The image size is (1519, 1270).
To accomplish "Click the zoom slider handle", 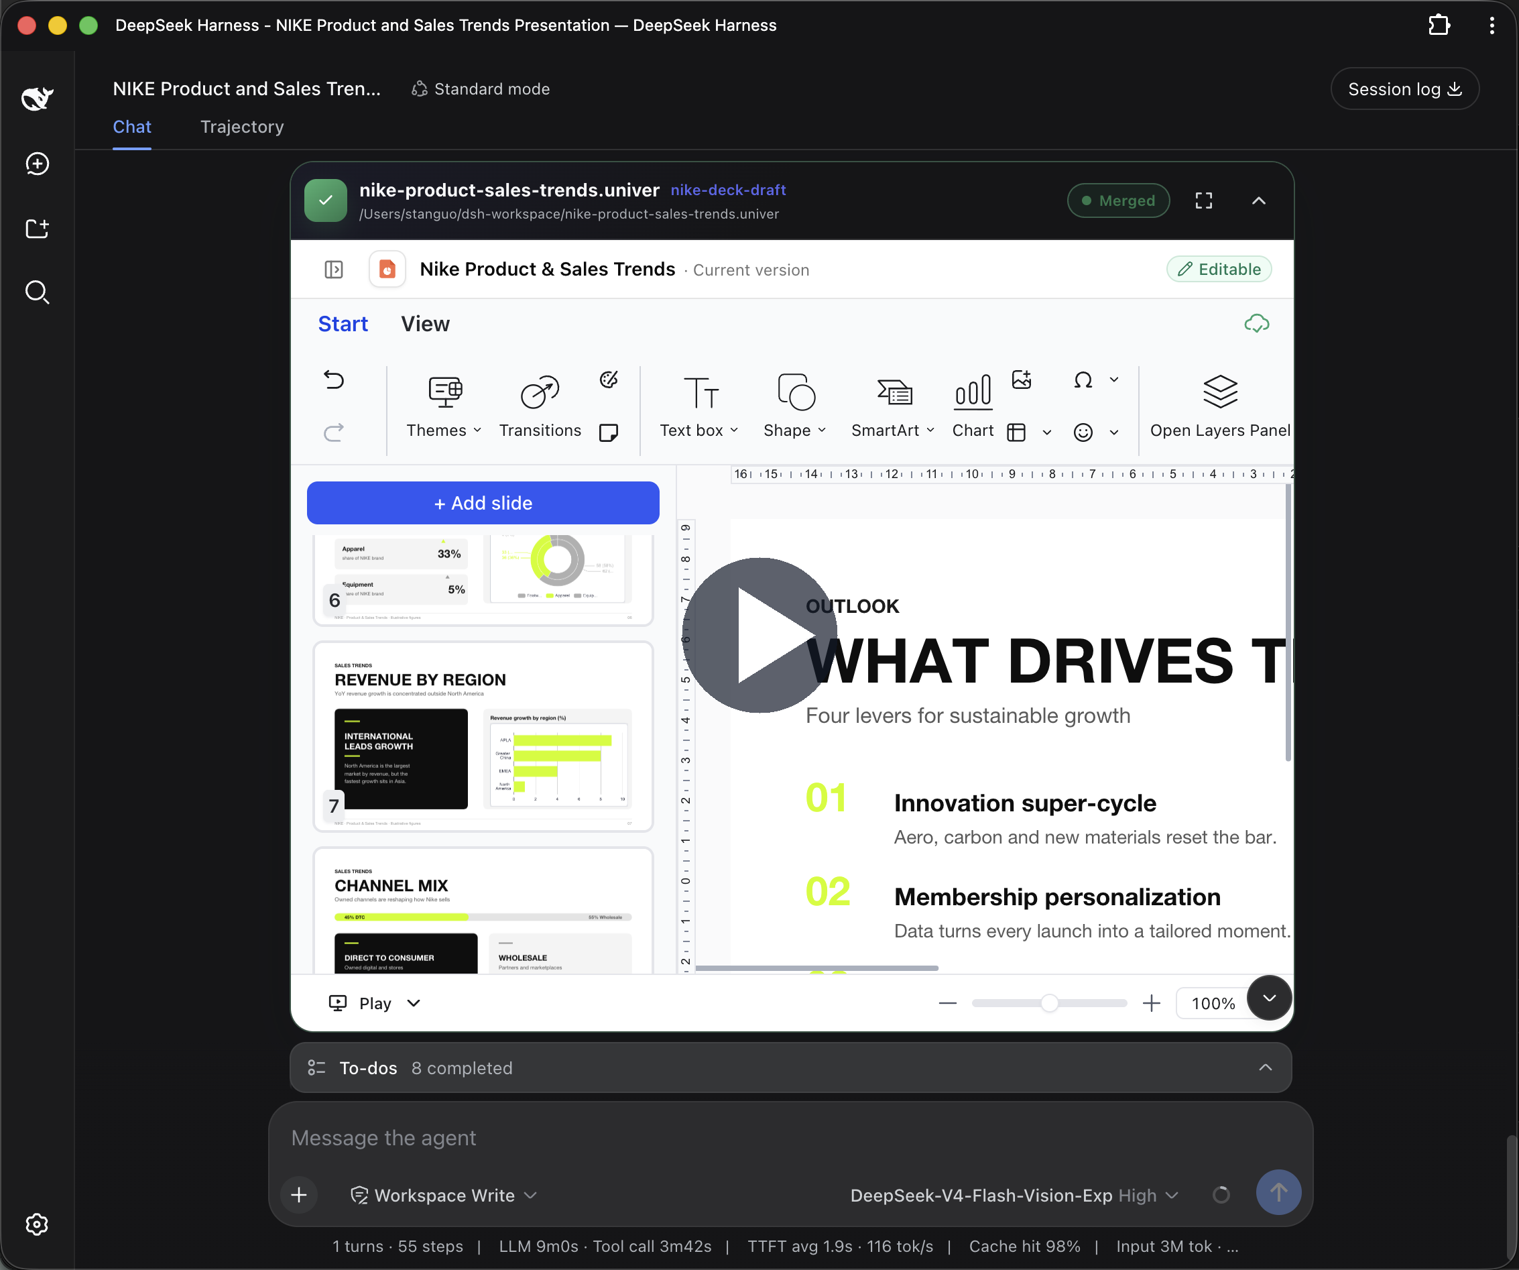I will tap(1050, 1003).
